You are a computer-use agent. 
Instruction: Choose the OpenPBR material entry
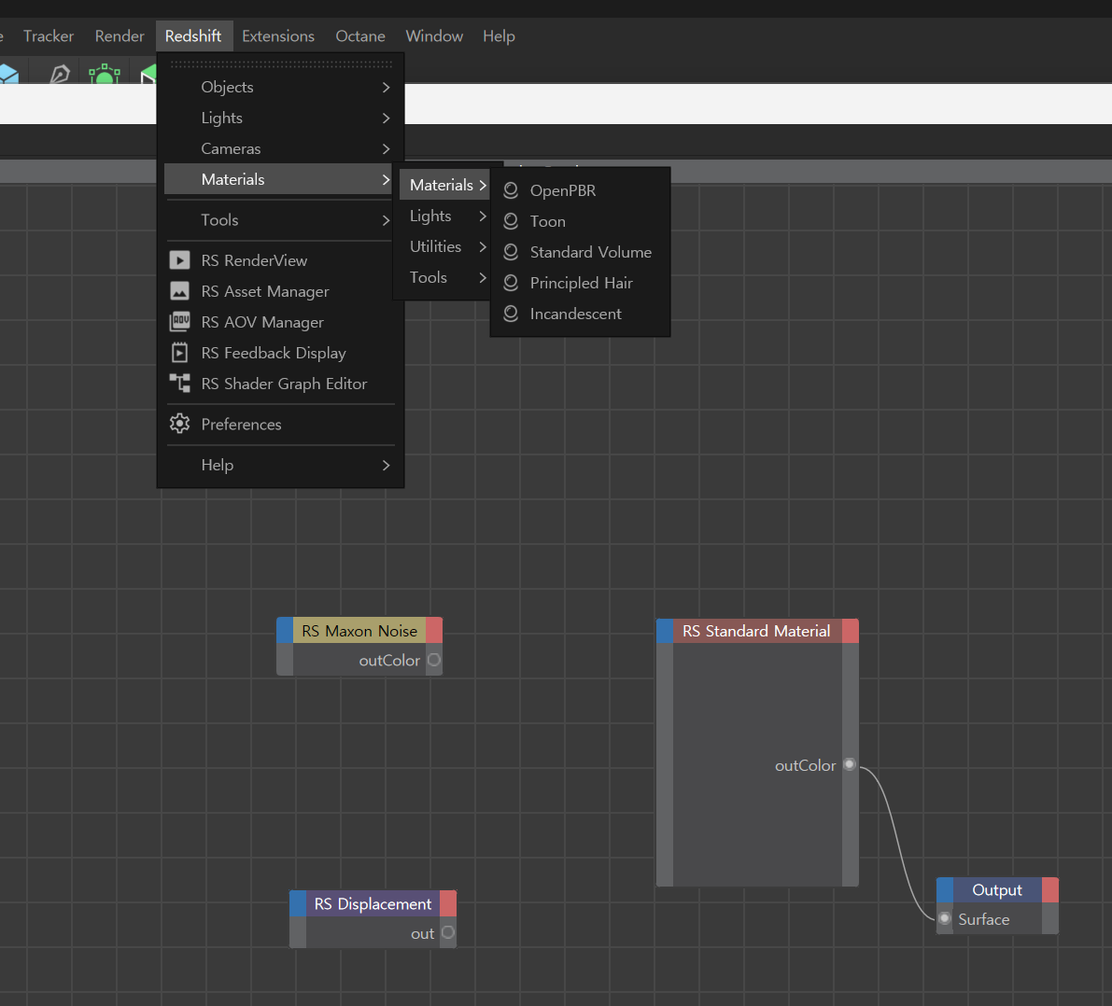click(580, 190)
